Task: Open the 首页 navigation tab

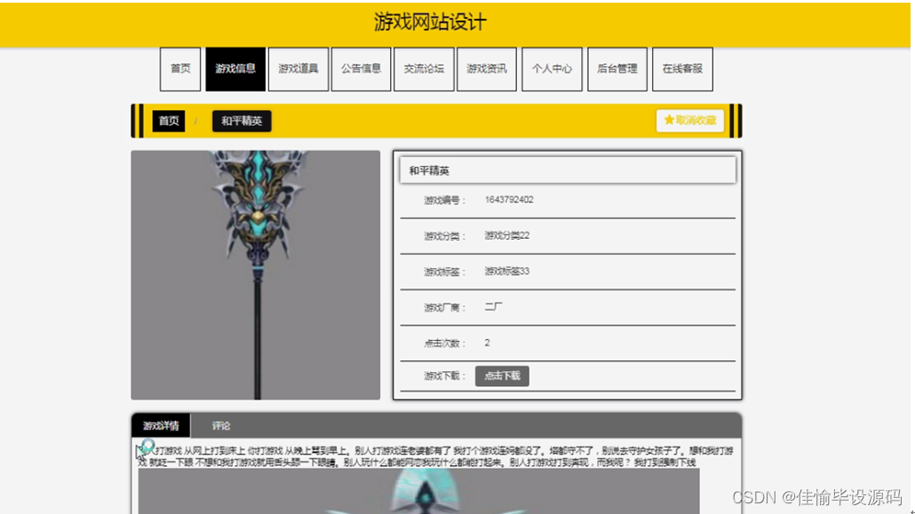Action: tap(180, 69)
